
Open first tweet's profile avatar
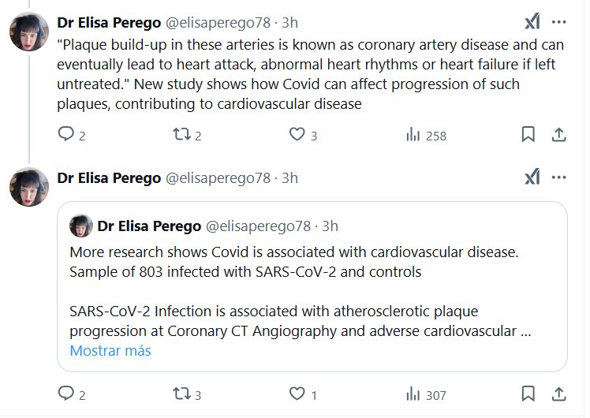29,34
